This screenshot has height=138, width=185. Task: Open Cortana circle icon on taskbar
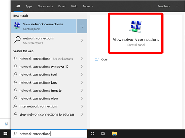pyautogui.click(x=92, y=134)
